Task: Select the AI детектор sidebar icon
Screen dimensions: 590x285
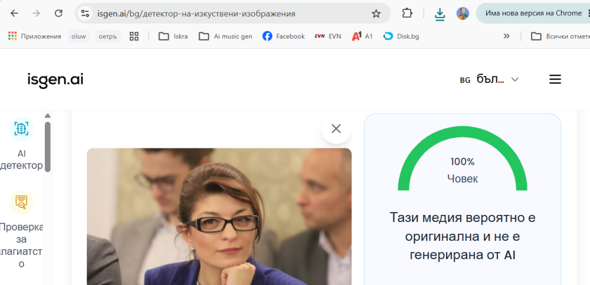Action: coord(21,129)
